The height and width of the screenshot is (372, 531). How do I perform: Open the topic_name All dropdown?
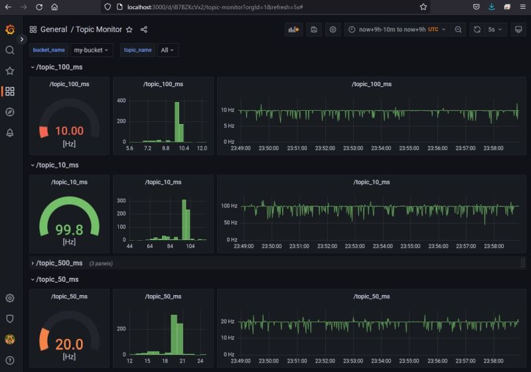167,50
